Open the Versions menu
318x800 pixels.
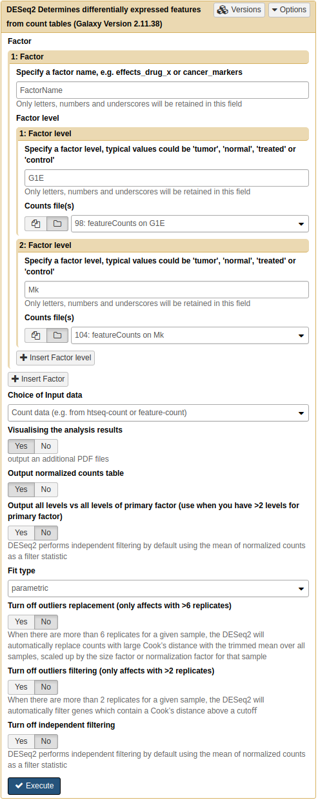click(239, 10)
